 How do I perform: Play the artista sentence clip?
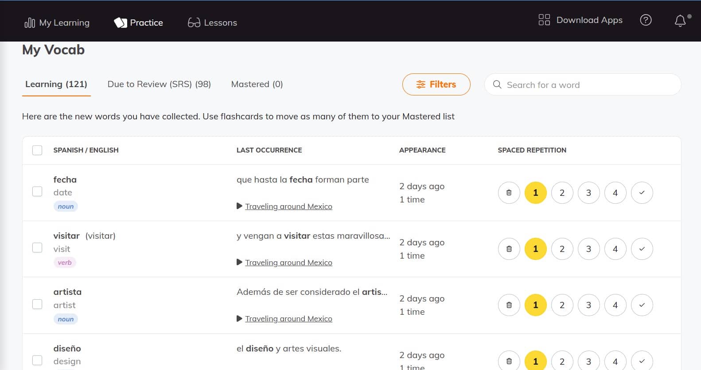(x=239, y=319)
